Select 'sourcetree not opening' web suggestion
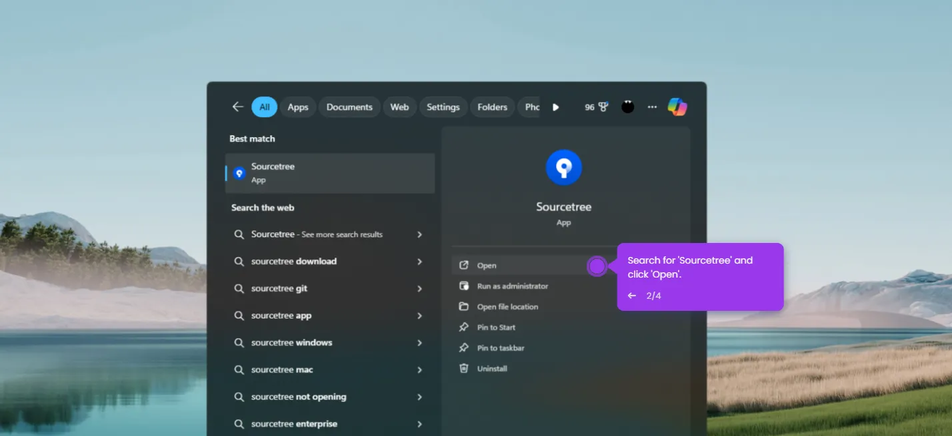This screenshot has width=952, height=436. pos(330,397)
